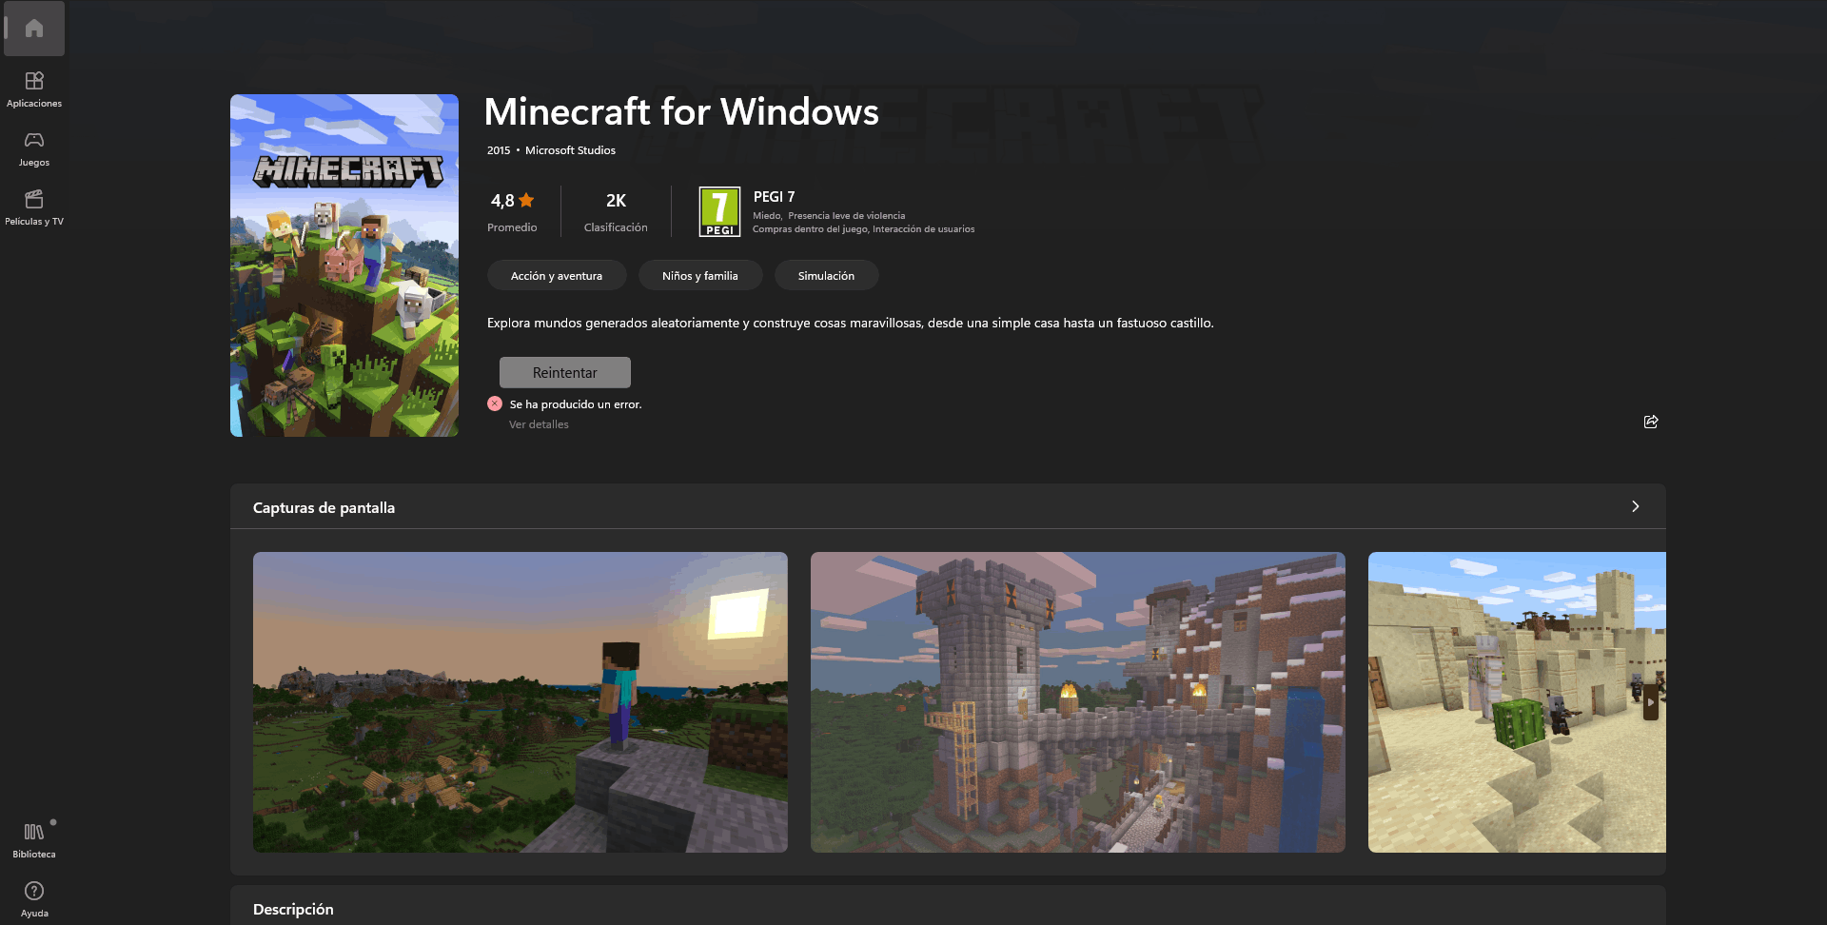
Task: Click the Descripción section heading
Action: pos(293,910)
